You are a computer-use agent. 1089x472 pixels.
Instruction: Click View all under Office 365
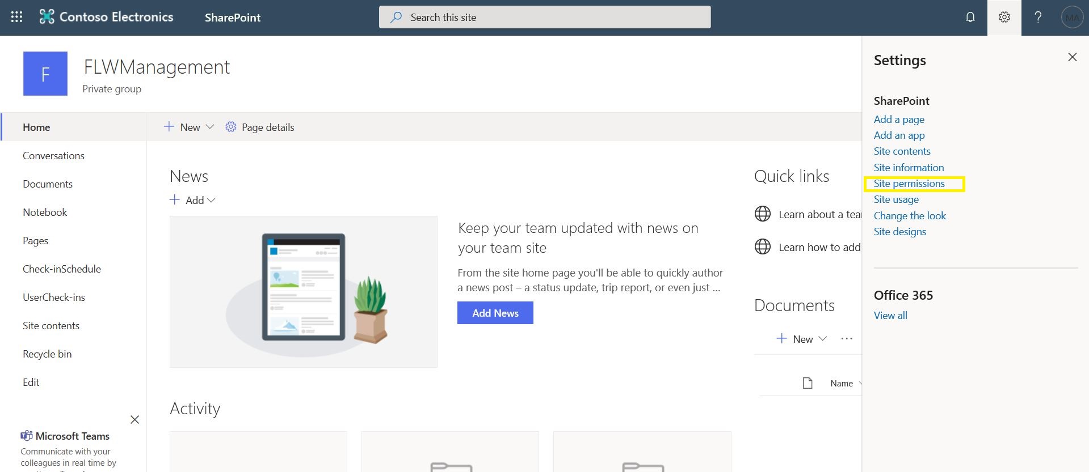pyautogui.click(x=890, y=315)
